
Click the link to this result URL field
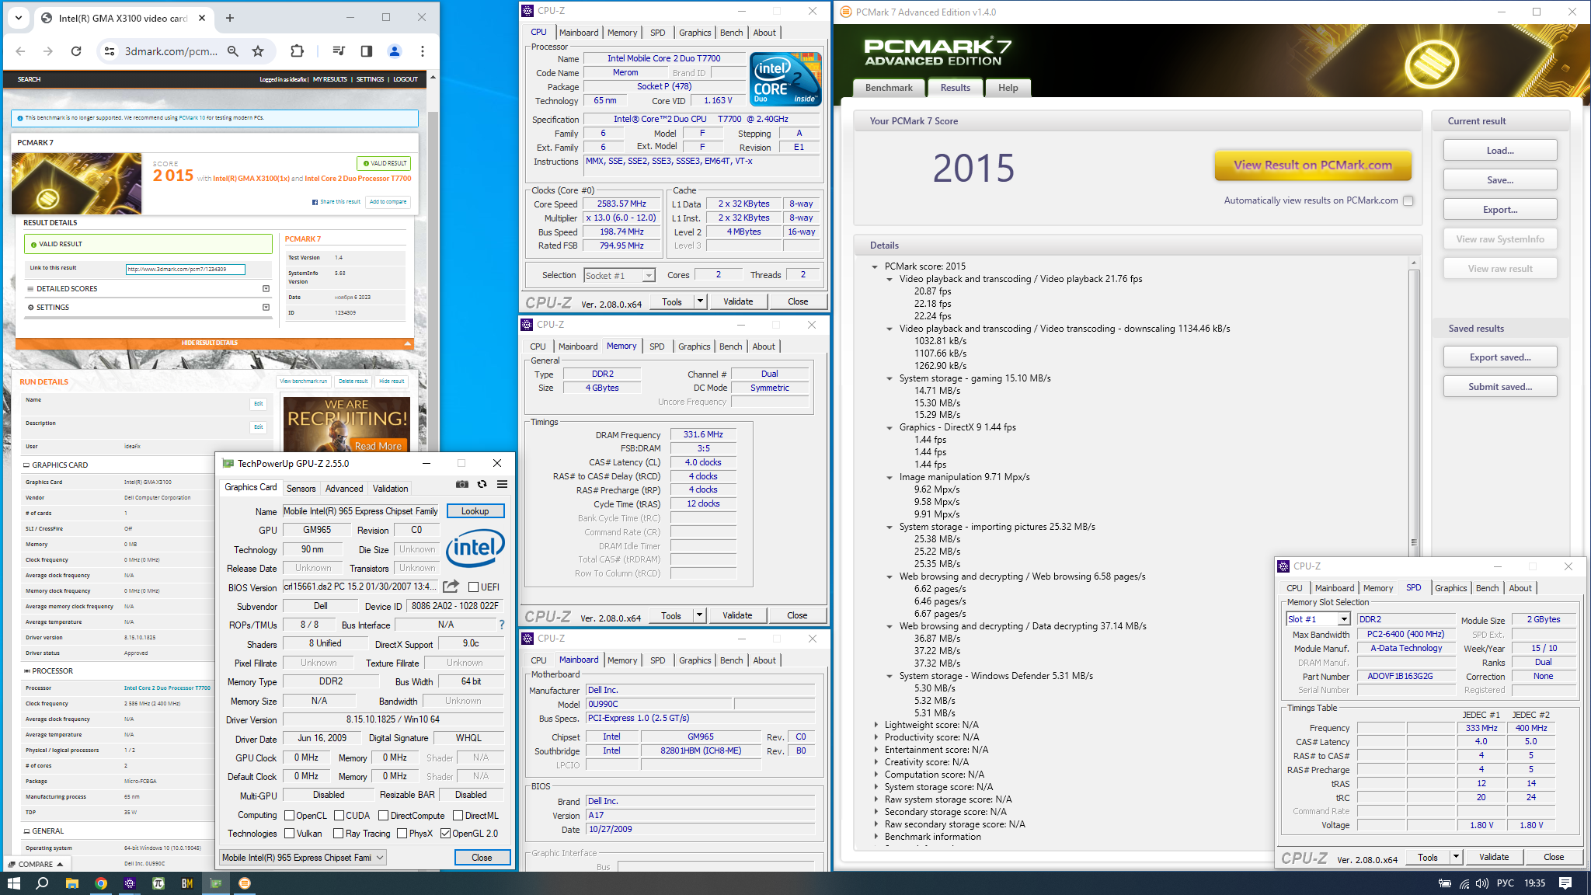pos(186,270)
